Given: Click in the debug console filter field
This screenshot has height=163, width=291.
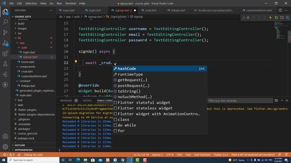Looking at the screenshot, I should click(240, 101).
